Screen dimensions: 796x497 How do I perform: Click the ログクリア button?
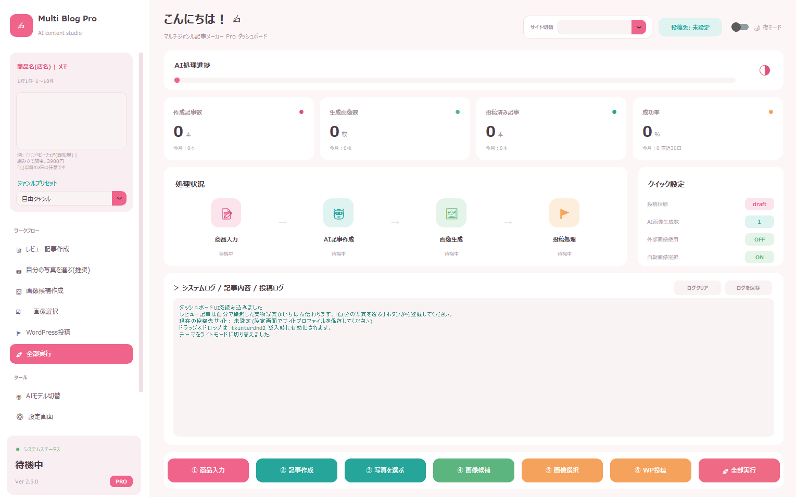(x=698, y=288)
